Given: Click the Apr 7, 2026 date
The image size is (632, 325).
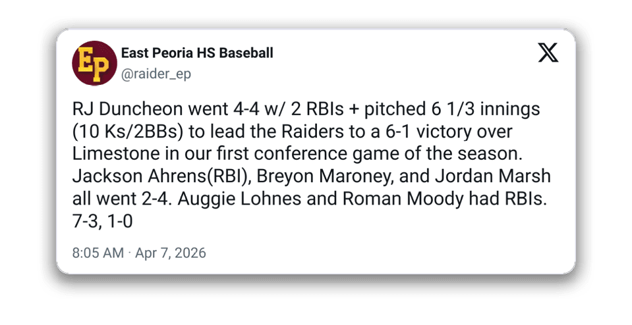Looking at the screenshot, I should point(171,253).
